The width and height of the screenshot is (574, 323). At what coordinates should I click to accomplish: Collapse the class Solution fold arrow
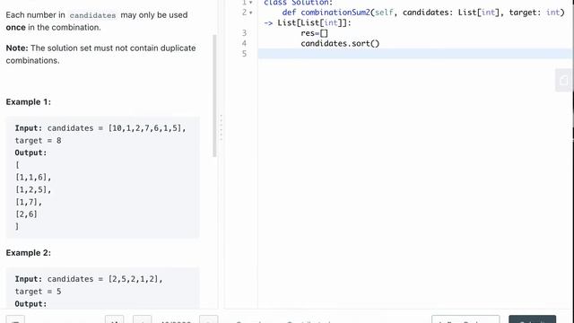pyautogui.click(x=251, y=2)
